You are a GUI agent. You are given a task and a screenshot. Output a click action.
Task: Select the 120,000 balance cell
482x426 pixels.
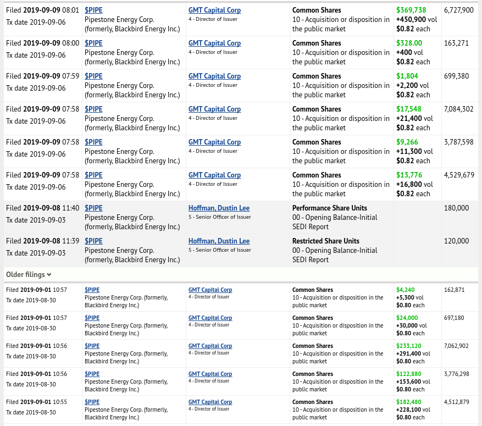(x=457, y=241)
